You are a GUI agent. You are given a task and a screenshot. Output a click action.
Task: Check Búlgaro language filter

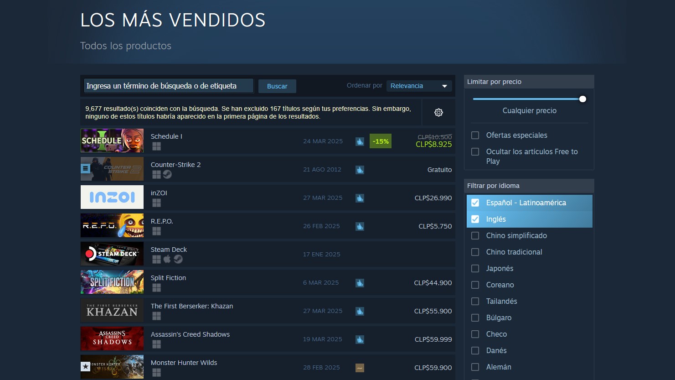click(x=475, y=318)
